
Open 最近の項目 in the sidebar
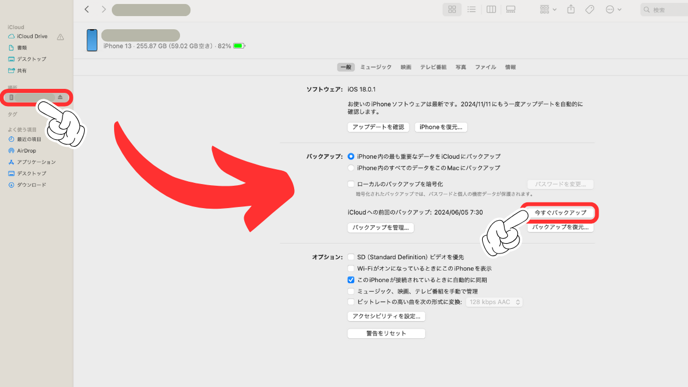coord(29,139)
